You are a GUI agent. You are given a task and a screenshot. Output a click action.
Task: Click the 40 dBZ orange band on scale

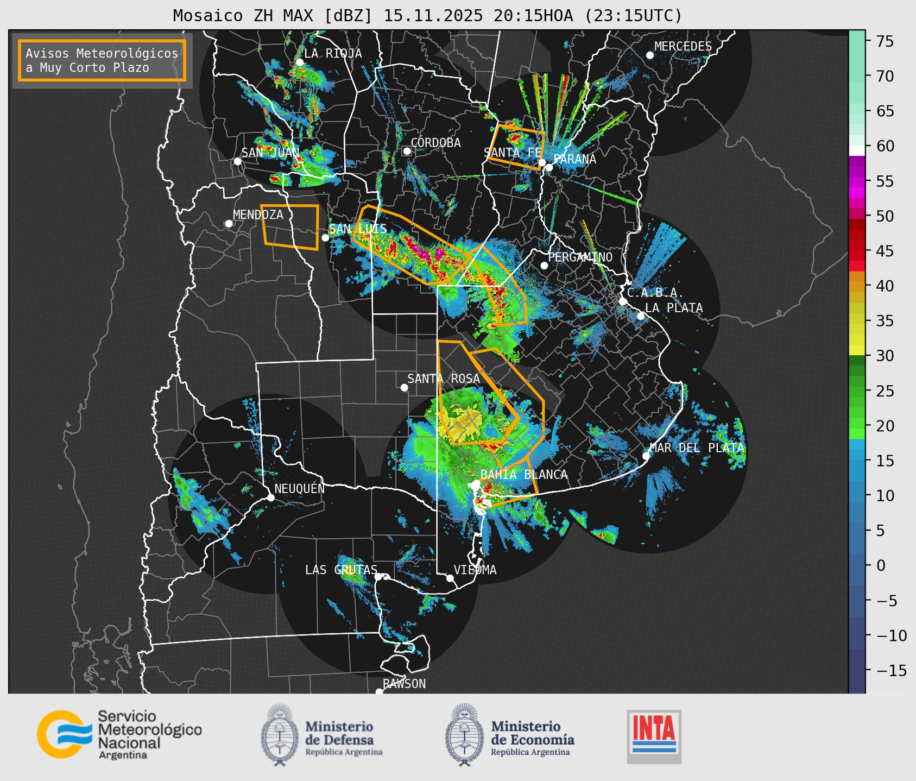click(x=857, y=286)
